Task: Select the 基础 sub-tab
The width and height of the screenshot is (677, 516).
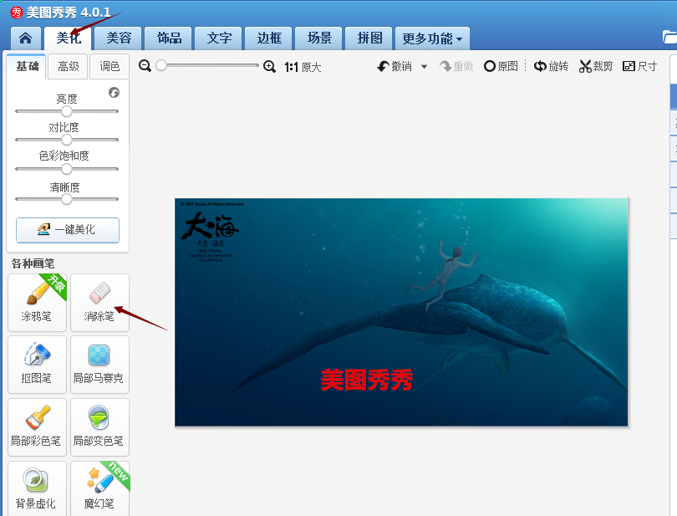Action: [27, 67]
